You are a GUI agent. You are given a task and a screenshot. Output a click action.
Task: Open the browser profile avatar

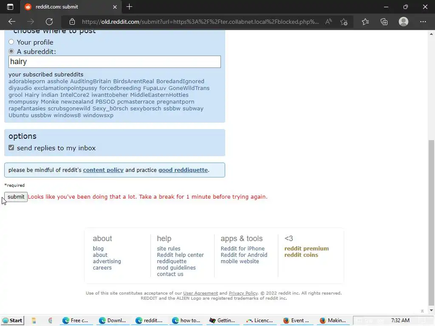404,22
